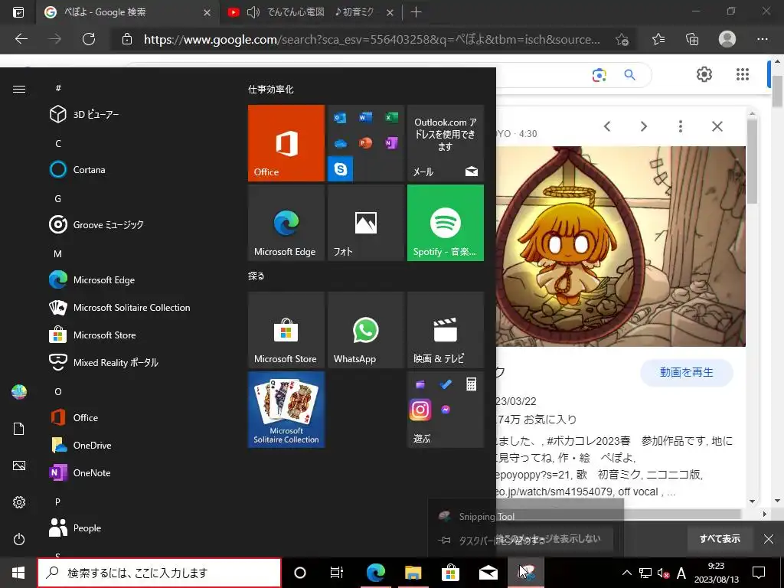Open Edge settings and more menu
The height and width of the screenshot is (588, 784).
[x=763, y=39]
